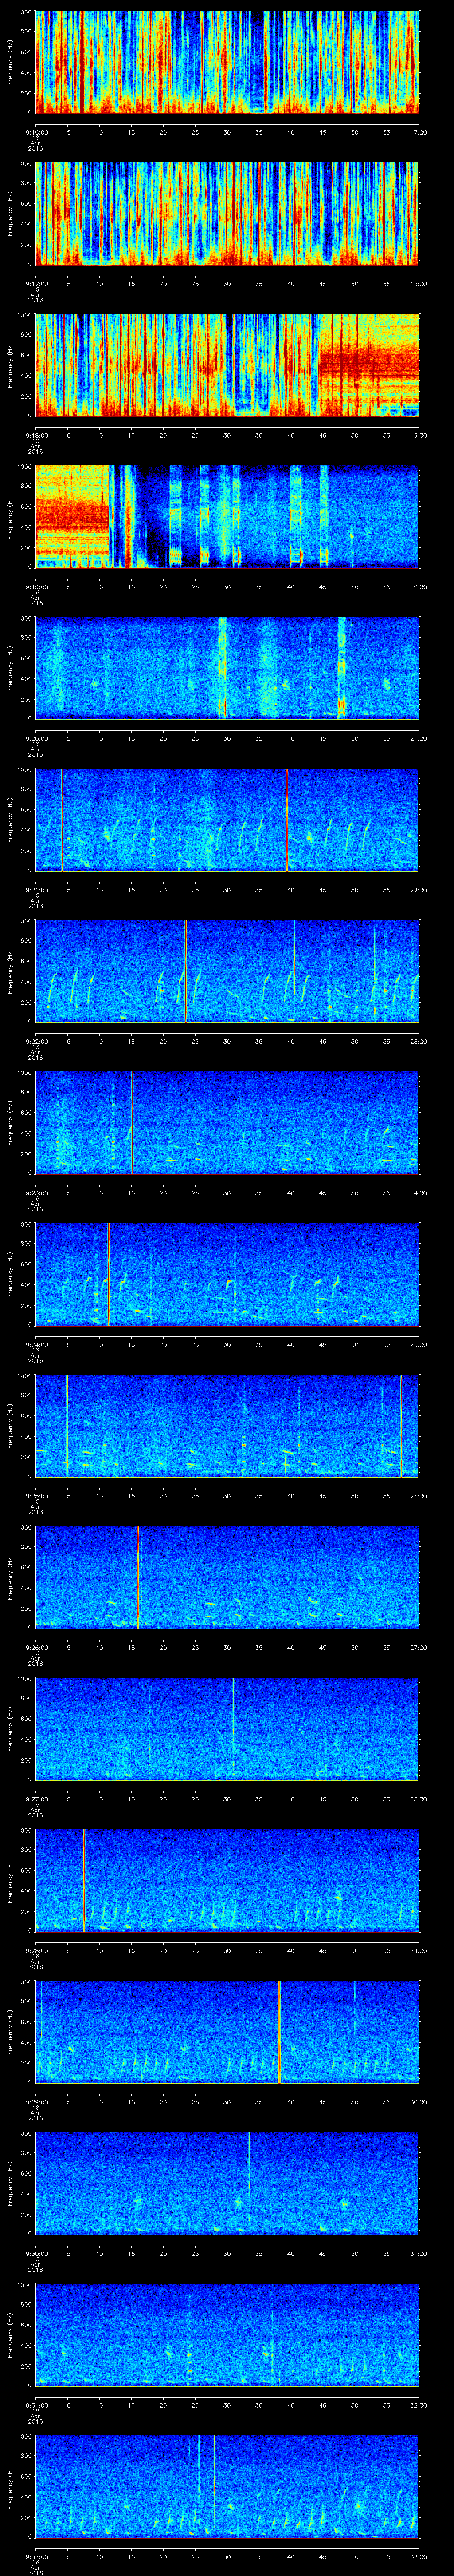This screenshot has height=2576, width=454.
Task: Select the '19:00' end time label
Action: click(419, 435)
